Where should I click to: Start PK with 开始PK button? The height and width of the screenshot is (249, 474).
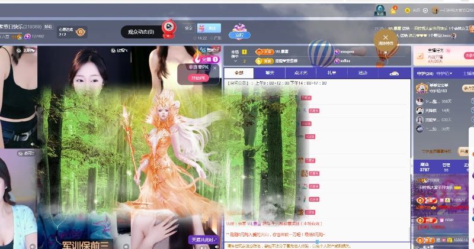click(200, 77)
